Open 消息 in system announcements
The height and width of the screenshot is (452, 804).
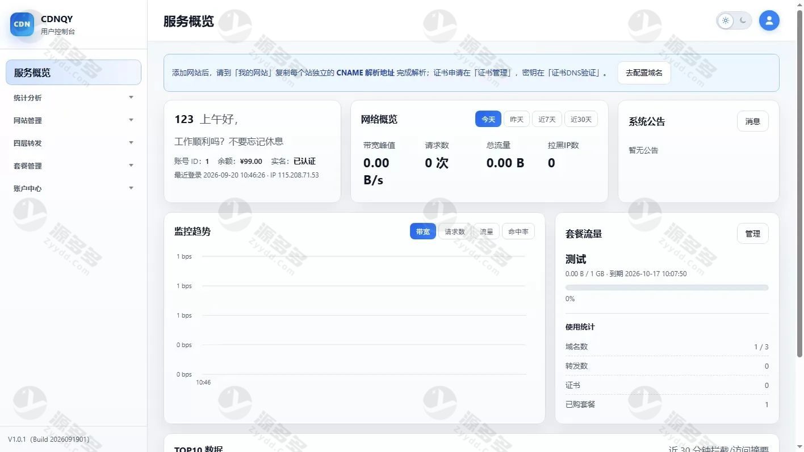[752, 121]
